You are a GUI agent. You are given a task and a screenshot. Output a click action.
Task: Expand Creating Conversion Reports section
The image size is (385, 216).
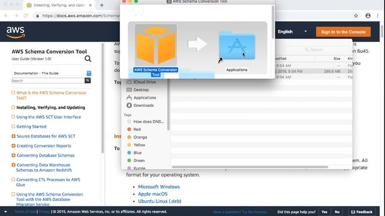tap(13, 146)
